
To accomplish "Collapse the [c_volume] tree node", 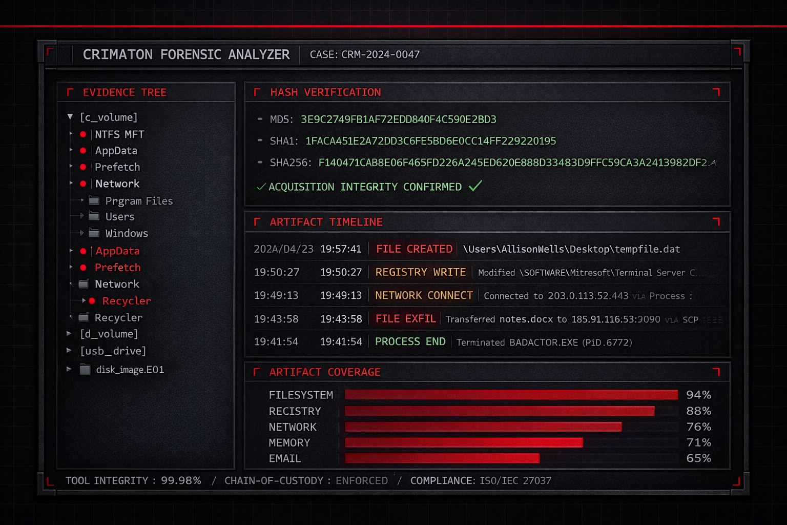I will 70,116.
